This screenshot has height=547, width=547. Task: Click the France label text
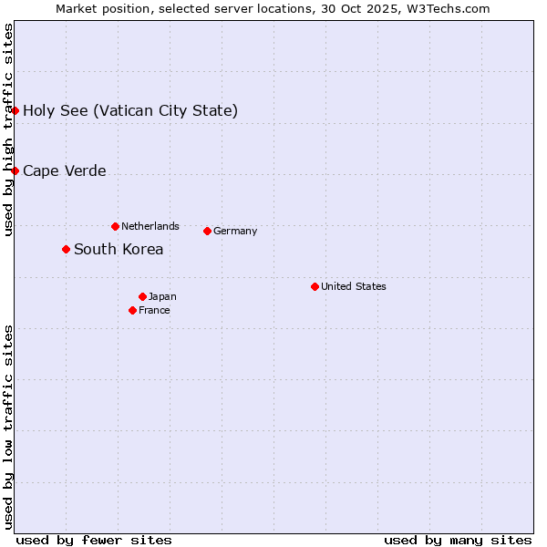[x=154, y=311]
